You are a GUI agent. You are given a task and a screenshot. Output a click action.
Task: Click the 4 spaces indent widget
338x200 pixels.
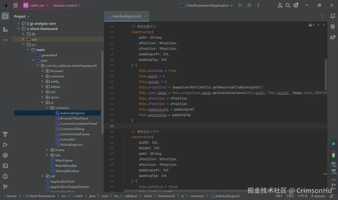(x=318, y=196)
